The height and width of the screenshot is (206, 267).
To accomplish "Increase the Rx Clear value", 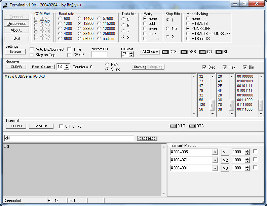I will [131, 53].
